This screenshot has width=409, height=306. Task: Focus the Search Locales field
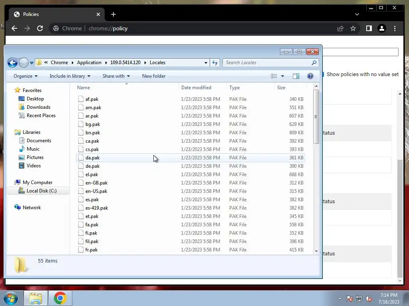pyautogui.click(x=270, y=63)
